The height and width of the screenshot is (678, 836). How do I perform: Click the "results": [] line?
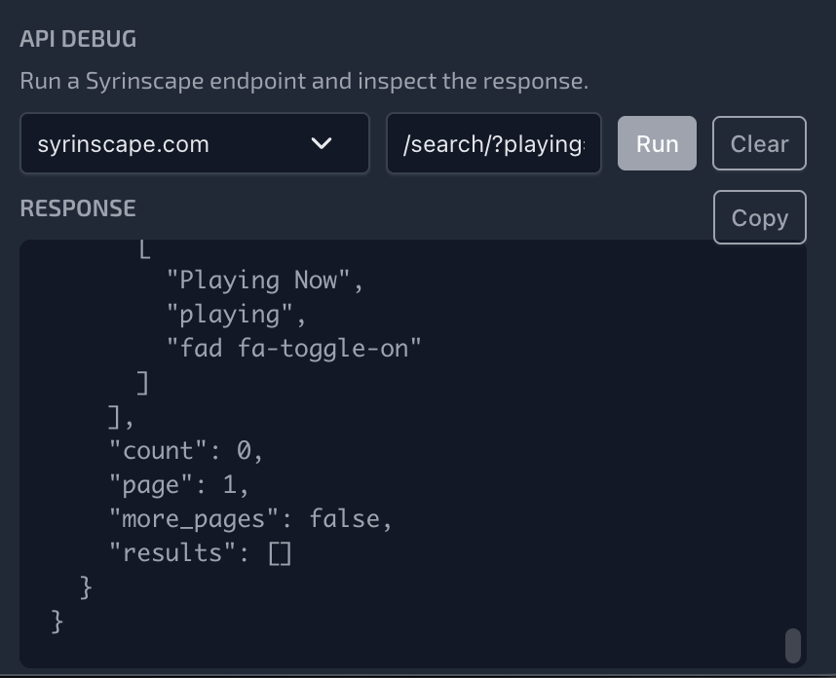click(x=201, y=553)
